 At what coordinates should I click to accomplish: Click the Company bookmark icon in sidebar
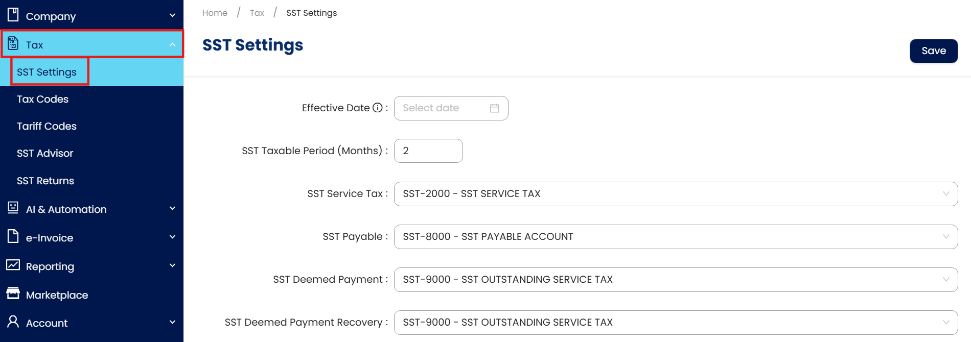pos(13,15)
